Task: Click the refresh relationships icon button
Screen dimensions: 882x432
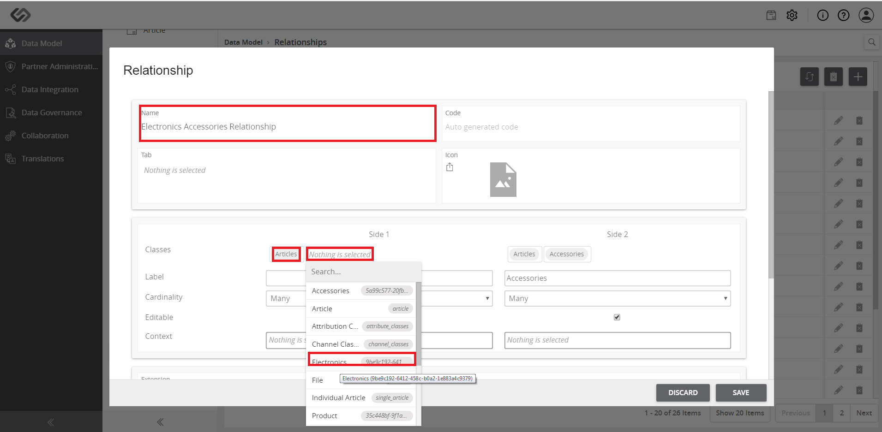Action: pos(810,77)
